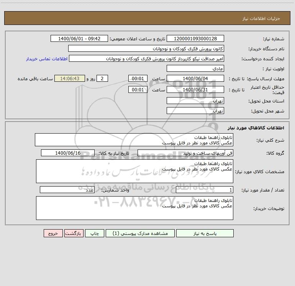Screen dimensions: 295x286
Task: Click header title 'جزئیات اطلاعات نیاز'
Action: pos(261,18)
